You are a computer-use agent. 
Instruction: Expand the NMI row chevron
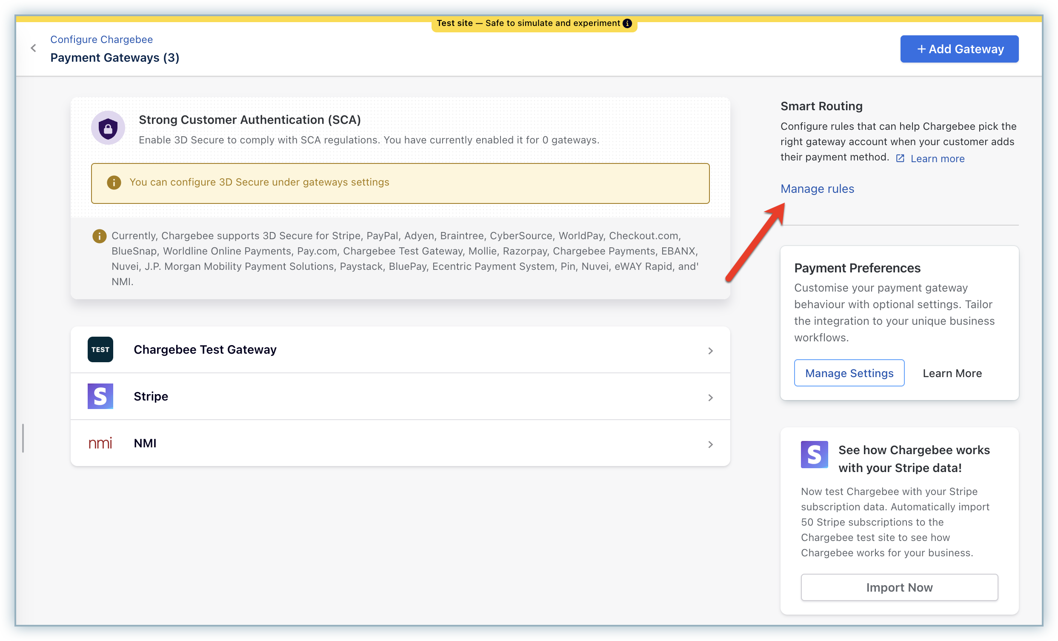(711, 444)
